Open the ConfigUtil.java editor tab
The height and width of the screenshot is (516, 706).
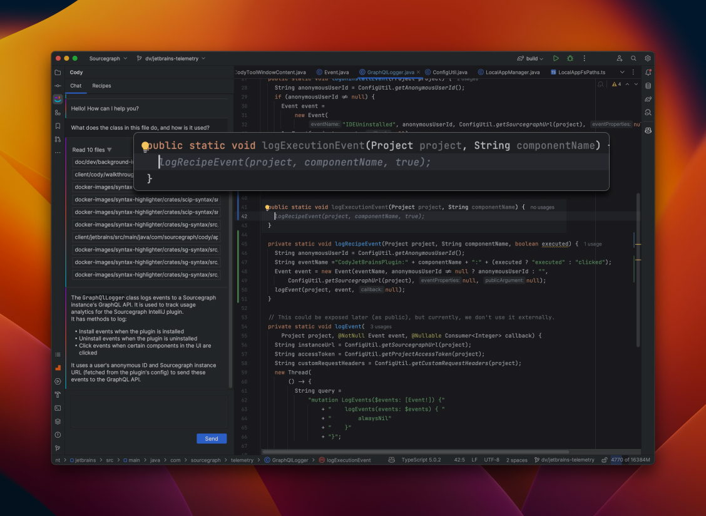[446, 72]
